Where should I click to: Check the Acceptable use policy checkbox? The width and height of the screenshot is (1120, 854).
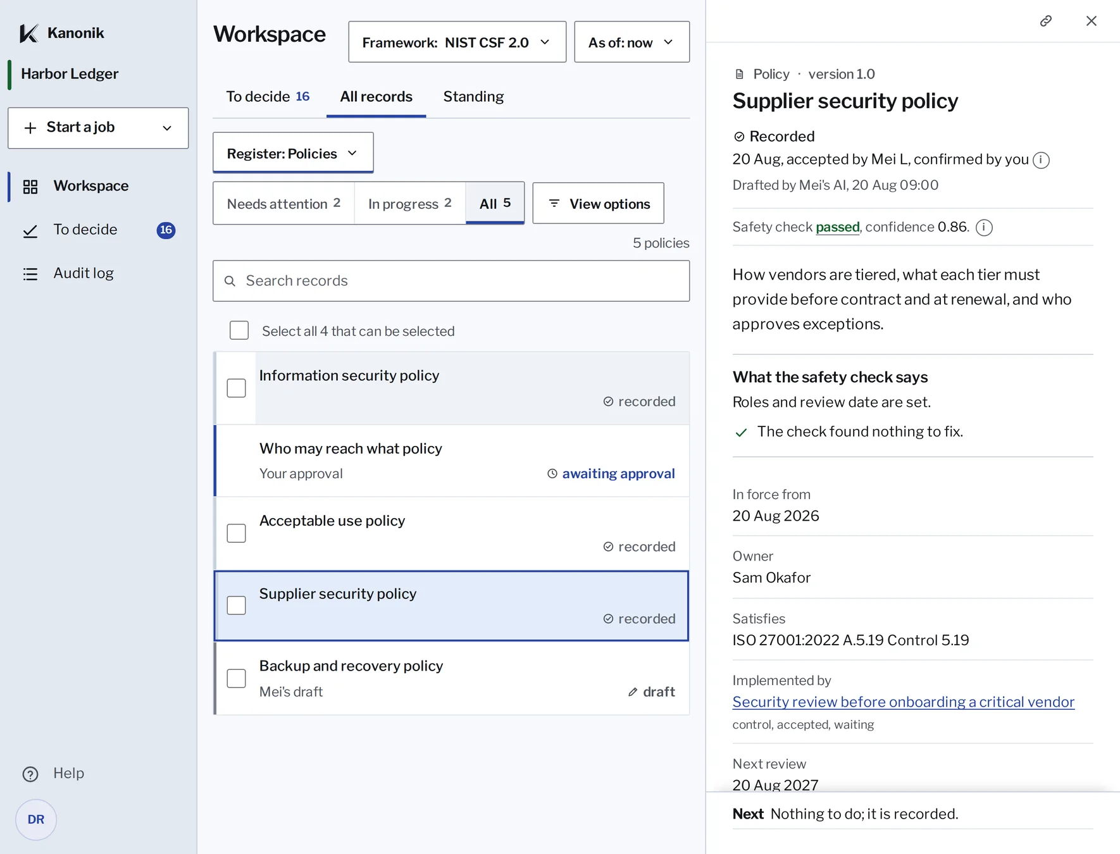[x=236, y=533]
